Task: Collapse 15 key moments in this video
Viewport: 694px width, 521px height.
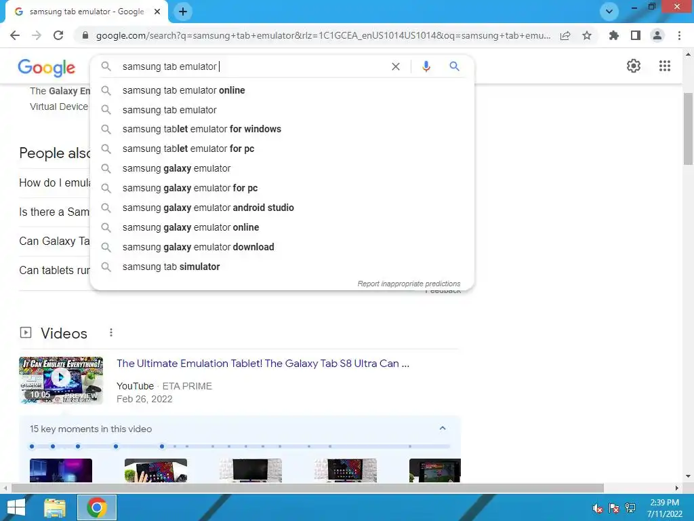Action: [x=442, y=429]
